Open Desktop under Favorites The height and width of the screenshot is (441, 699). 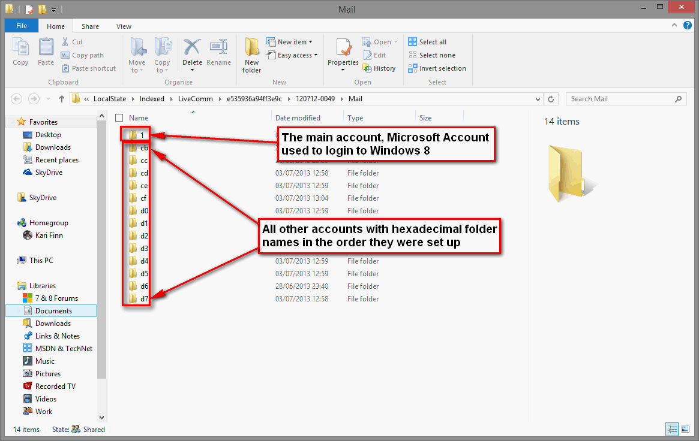coord(42,135)
